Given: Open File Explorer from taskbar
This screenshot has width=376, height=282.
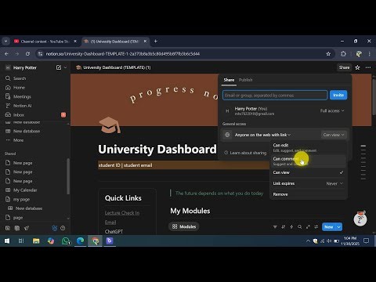Looking at the screenshot, I should coord(36,240).
